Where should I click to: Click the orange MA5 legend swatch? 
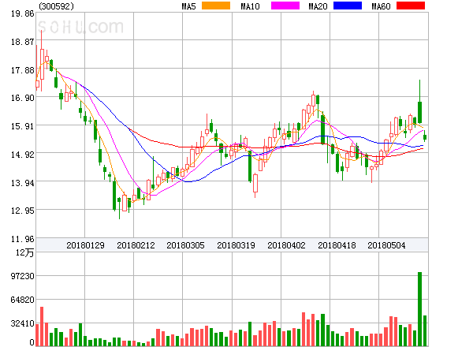216,6
